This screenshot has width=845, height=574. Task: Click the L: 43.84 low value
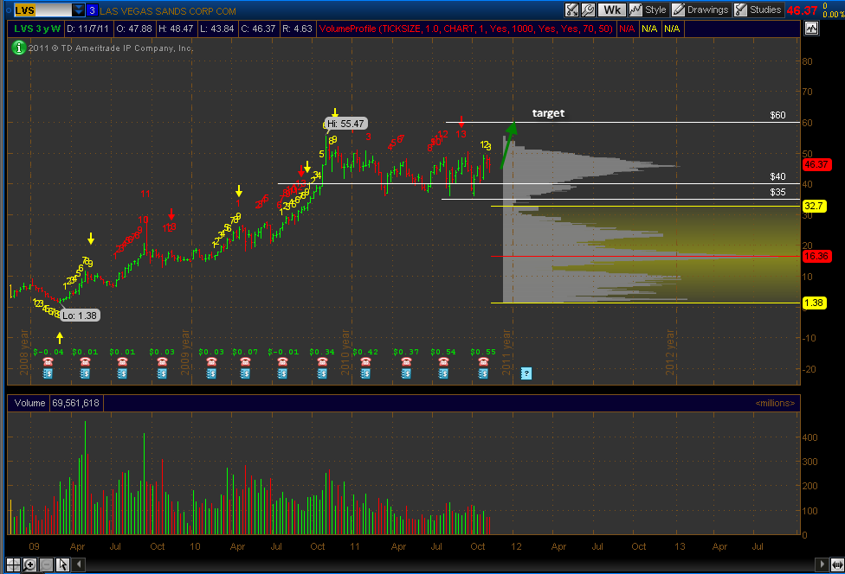216,29
